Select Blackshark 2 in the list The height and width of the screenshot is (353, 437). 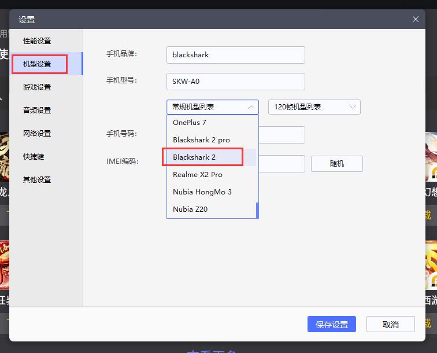coord(212,157)
